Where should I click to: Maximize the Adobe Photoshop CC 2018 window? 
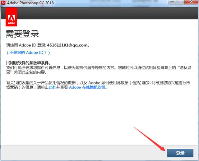coord(180,2)
